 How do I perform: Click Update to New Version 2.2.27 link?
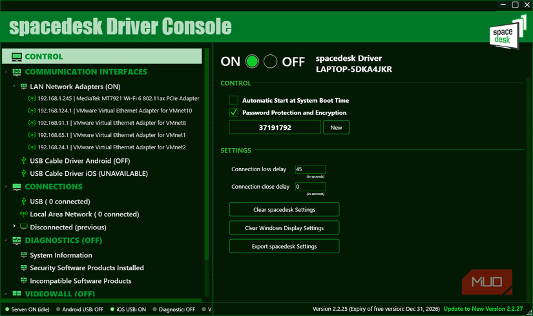pos(483,309)
